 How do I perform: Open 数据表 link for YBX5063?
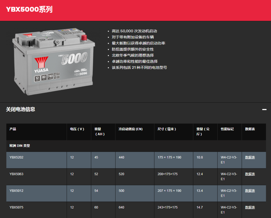click(250, 174)
